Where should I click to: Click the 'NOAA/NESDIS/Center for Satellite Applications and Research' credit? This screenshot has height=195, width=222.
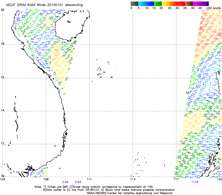pyautogui.click(x=130, y=193)
